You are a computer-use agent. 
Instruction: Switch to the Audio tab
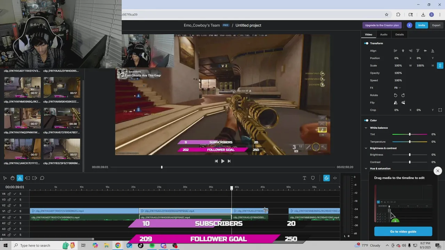click(383, 34)
